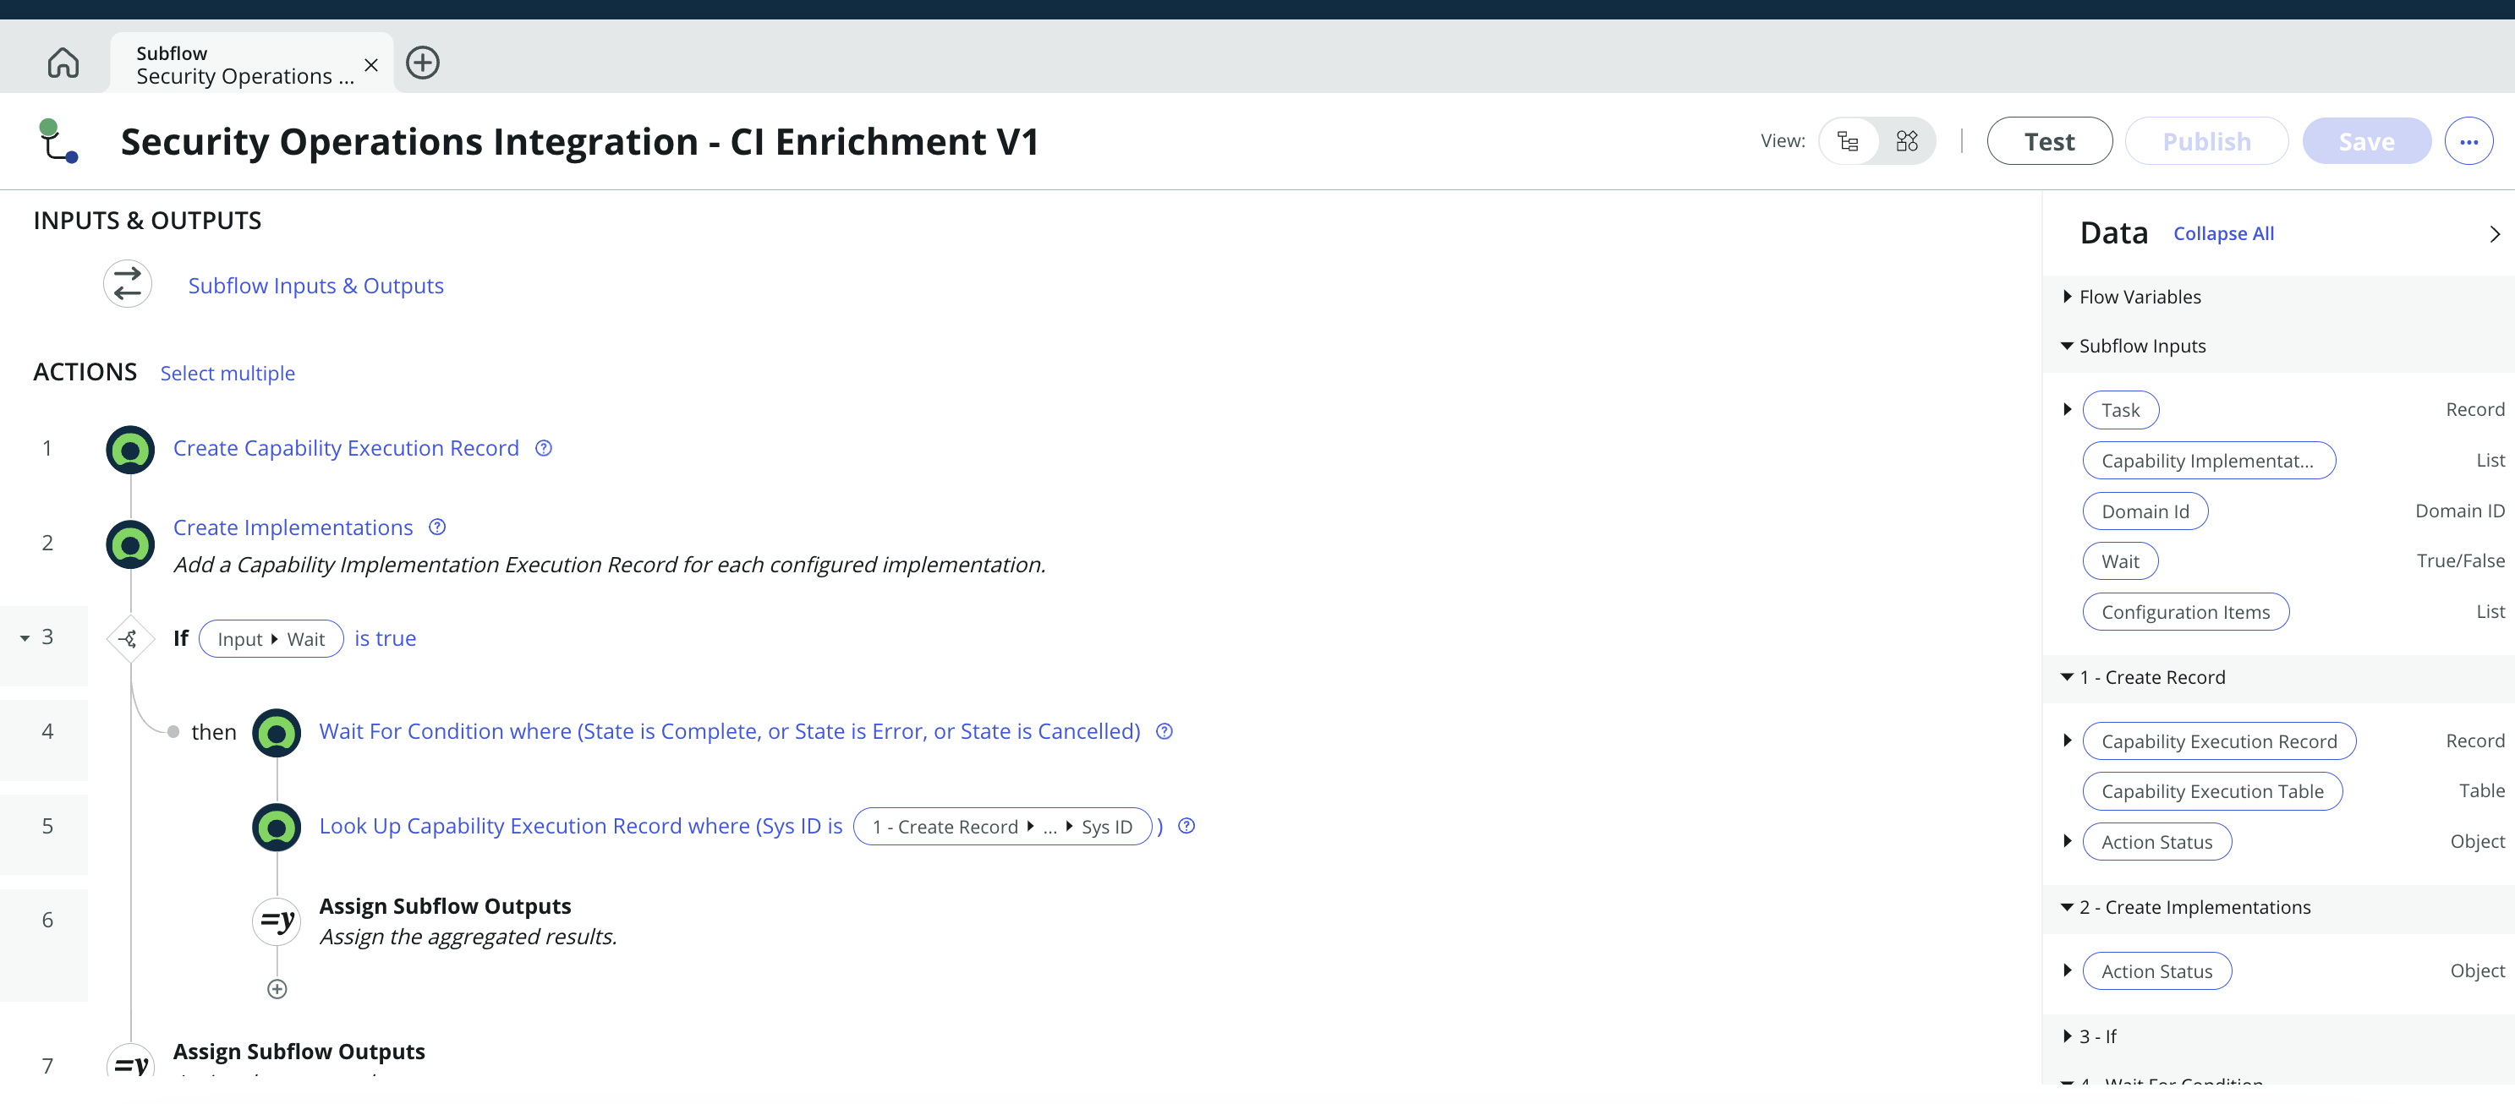Image resolution: width=2515 pixels, height=1104 pixels.
Task: Select Capability Implementat... data pill
Action: 2208,461
